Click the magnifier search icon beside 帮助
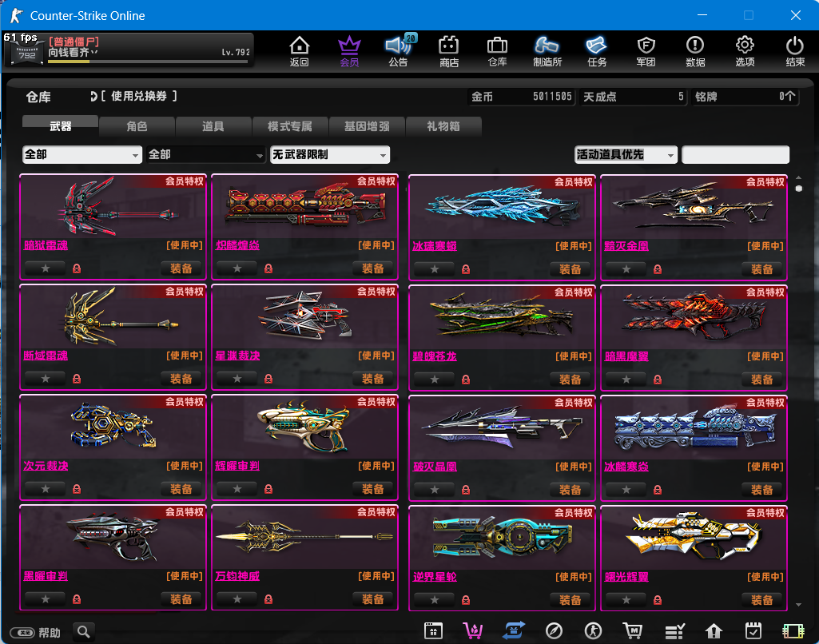819x644 pixels. tap(84, 632)
